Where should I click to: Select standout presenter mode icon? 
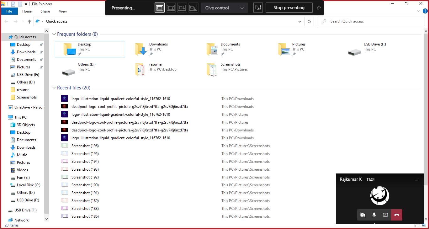pos(171,8)
